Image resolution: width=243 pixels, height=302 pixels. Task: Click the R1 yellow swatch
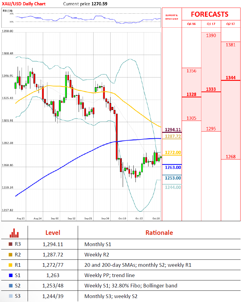11,265
